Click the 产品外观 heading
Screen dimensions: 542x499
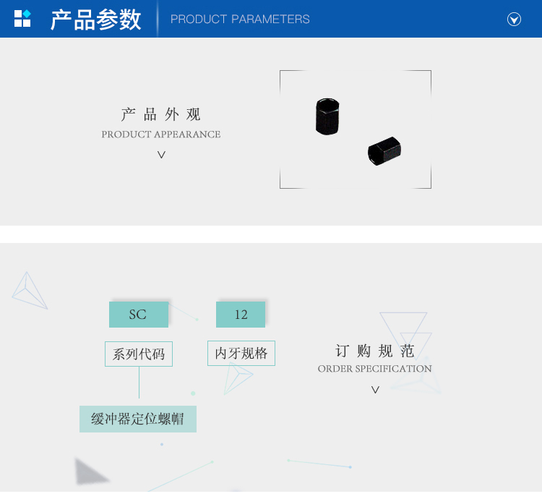[161, 114]
